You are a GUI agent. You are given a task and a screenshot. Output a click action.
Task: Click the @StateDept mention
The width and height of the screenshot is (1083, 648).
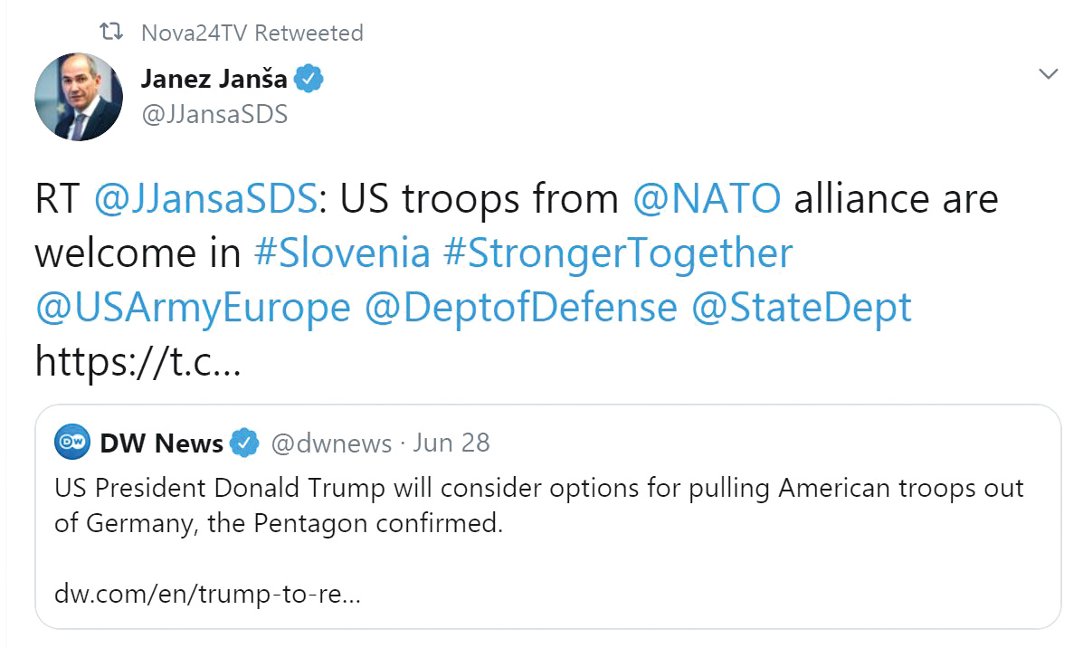pyautogui.click(x=802, y=308)
